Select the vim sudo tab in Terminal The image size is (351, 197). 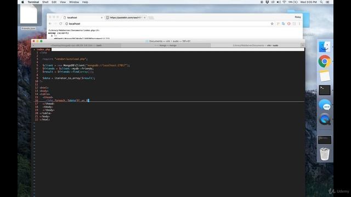(256, 45)
